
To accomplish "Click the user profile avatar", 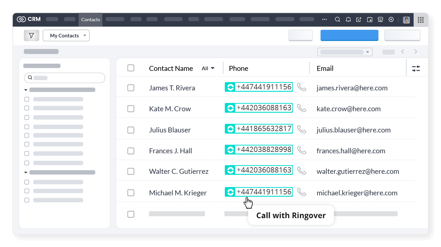I will tap(406, 20).
